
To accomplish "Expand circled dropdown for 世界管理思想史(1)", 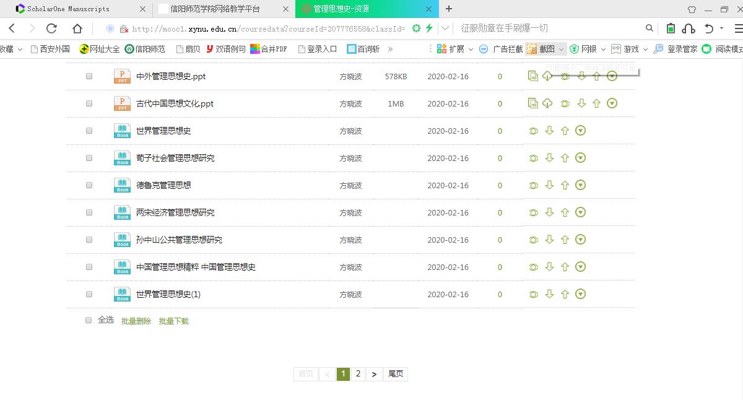I will click(x=580, y=294).
